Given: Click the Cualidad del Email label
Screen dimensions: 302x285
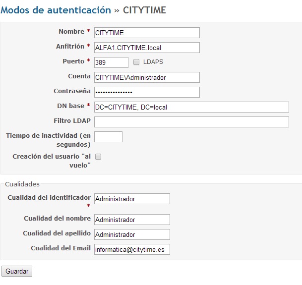Looking at the screenshot, I should [60, 248].
